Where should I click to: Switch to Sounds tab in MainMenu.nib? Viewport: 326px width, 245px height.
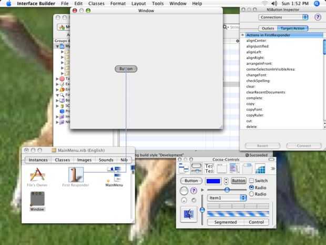[x=106, y=160]
